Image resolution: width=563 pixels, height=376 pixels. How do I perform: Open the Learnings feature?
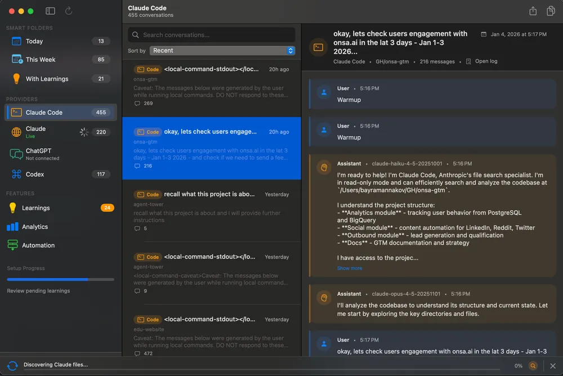click(x=60, y=208)
